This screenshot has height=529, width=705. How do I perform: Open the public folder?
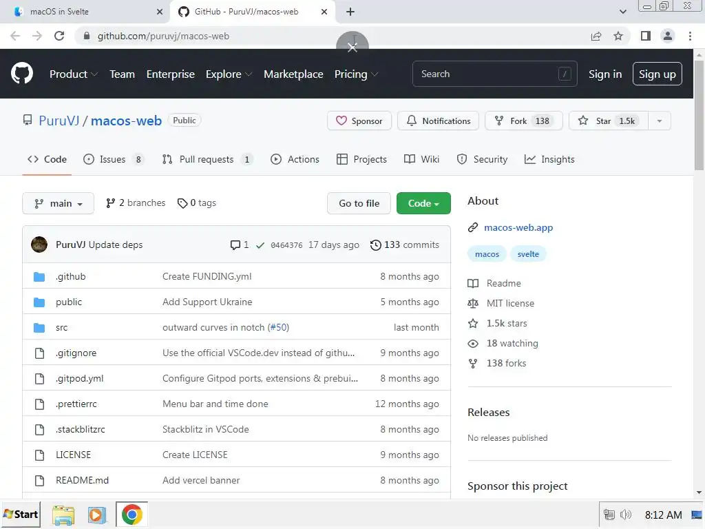(x=69, y=302)
